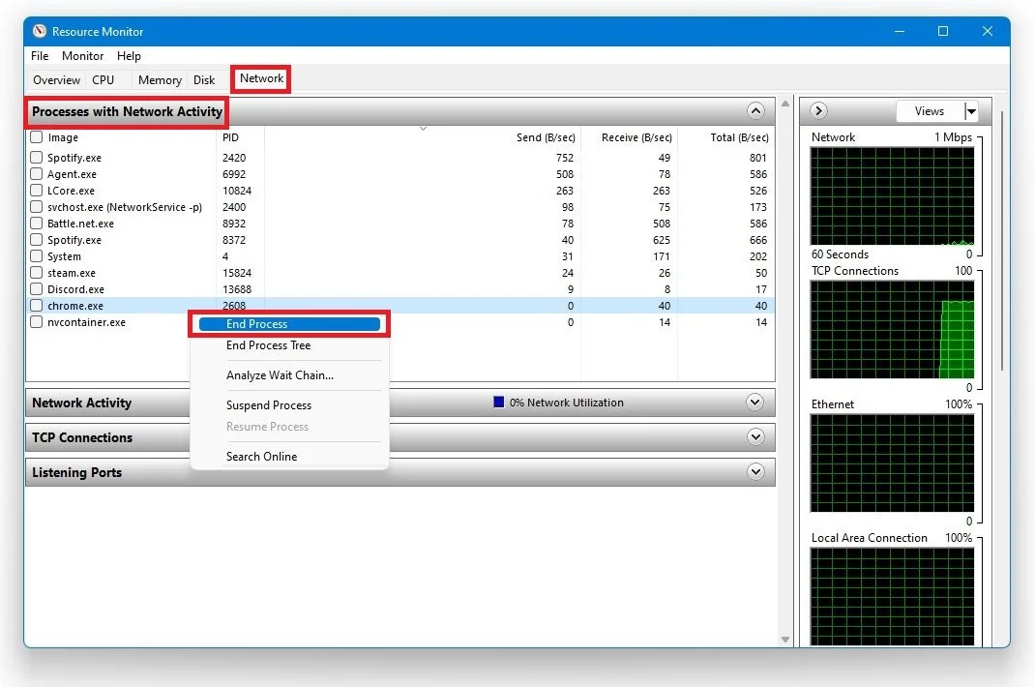This screenshot has width=1035, height=687.
Task: Collapse the Processes with Network Activity section
Action: 755,110
